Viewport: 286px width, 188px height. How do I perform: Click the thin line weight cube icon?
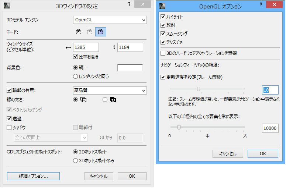coord(83,100)
